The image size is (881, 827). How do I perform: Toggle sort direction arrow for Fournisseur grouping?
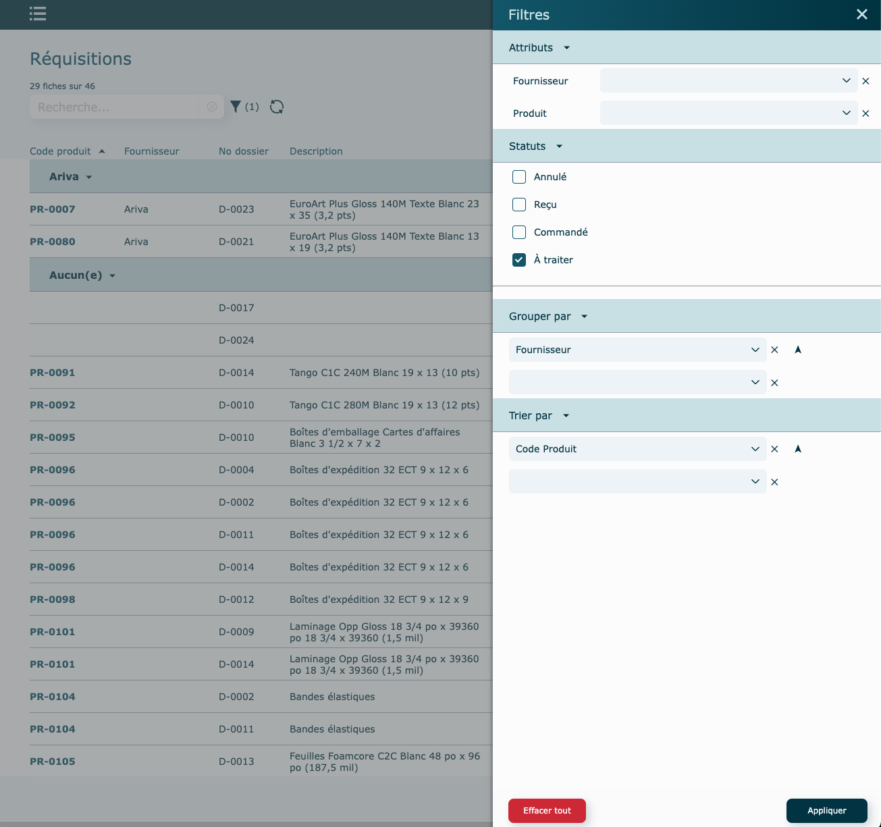click(798, 350)
